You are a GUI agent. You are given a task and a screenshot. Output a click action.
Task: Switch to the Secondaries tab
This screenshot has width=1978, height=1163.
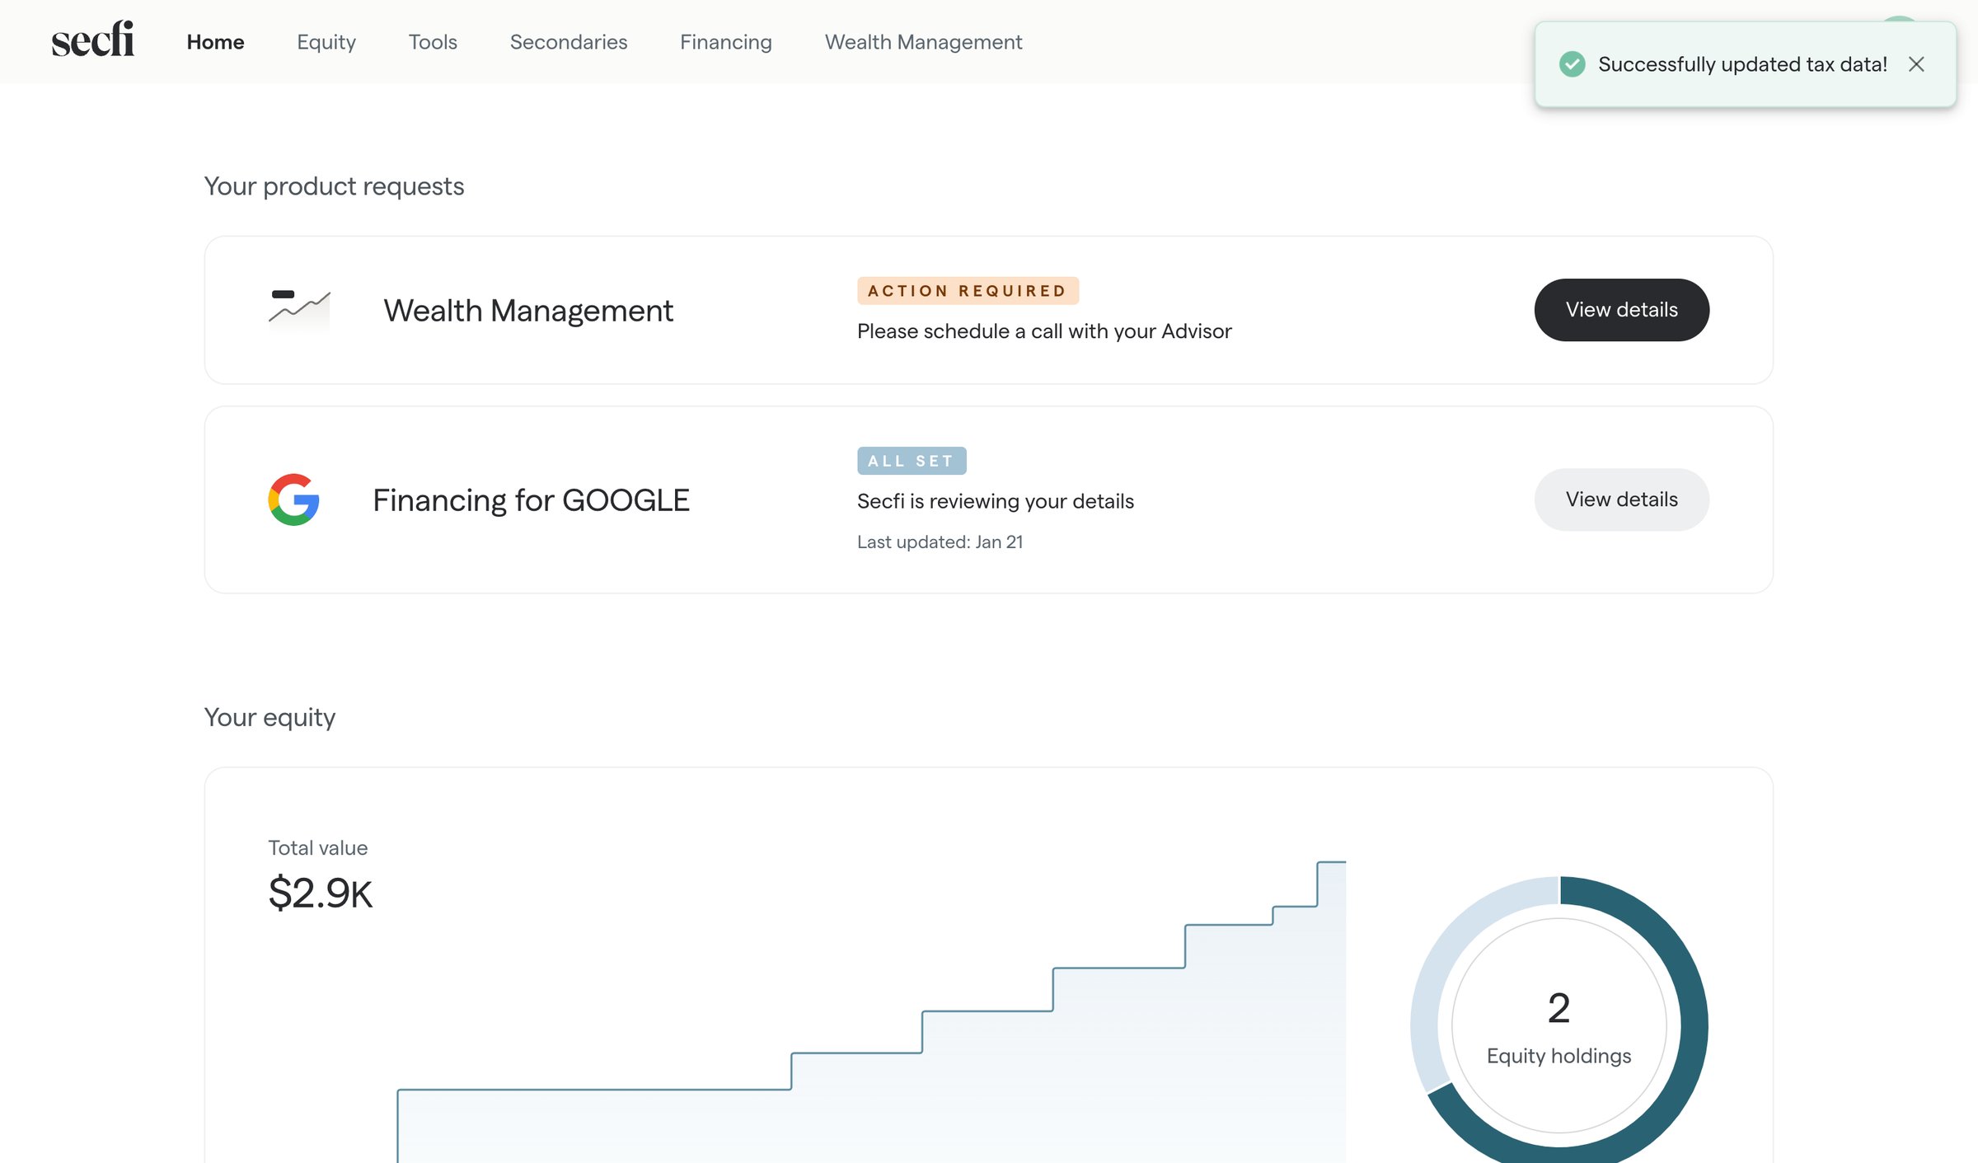569,42
